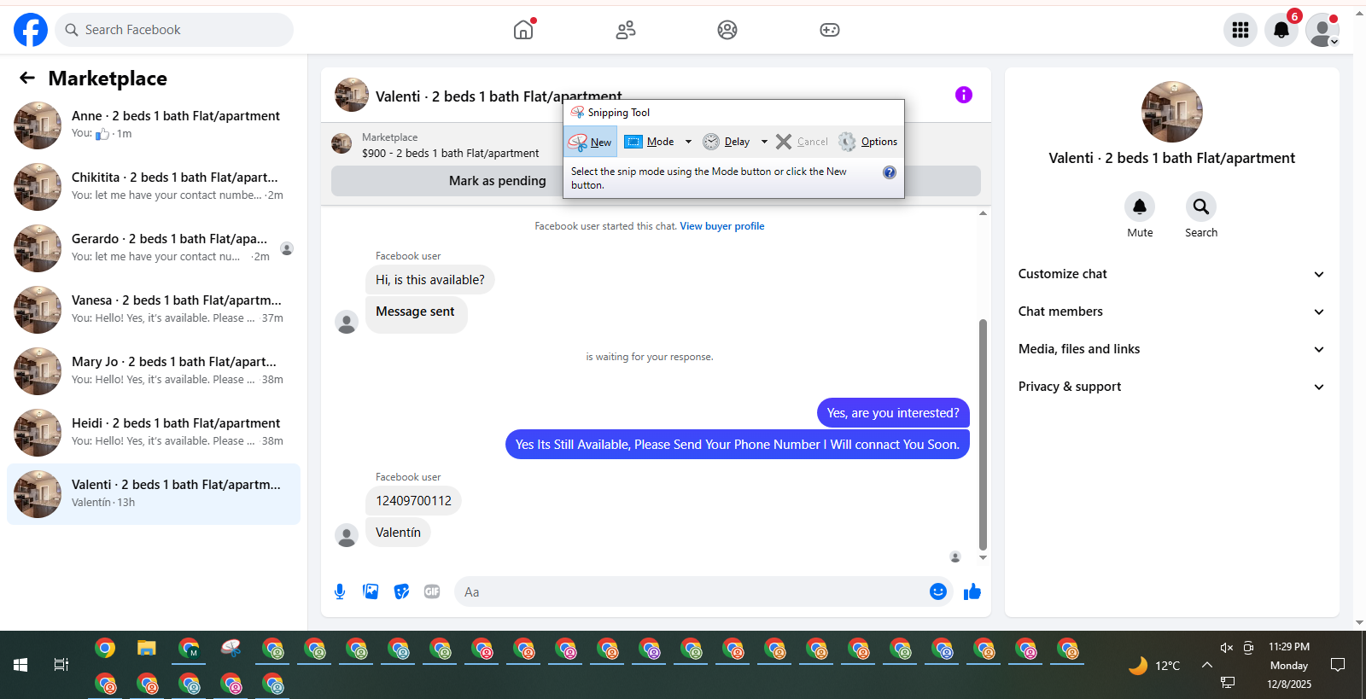Screen dimensions: 1366x699
Task: Open File Explorer from the taskbar
Action: pos(147,649)
